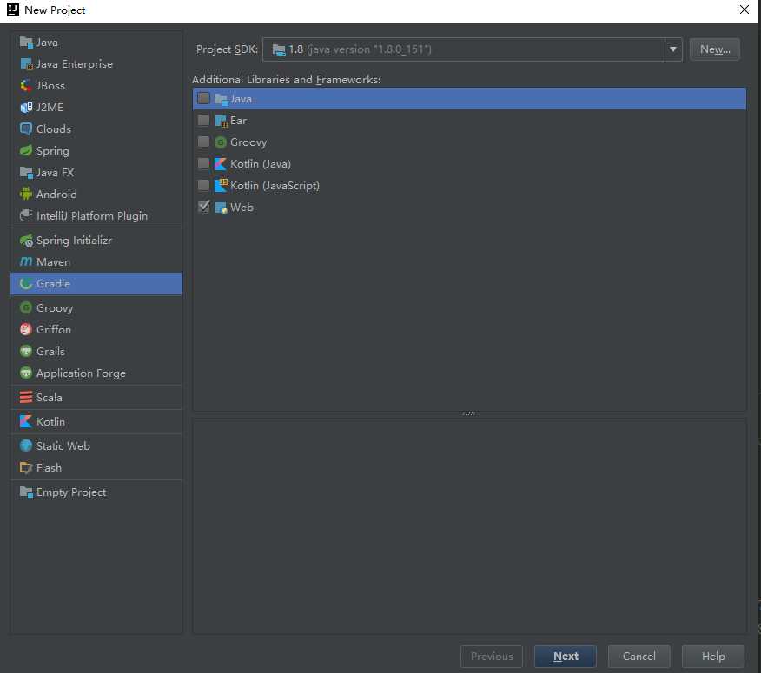Enable the Java framework checkbox

204,98
